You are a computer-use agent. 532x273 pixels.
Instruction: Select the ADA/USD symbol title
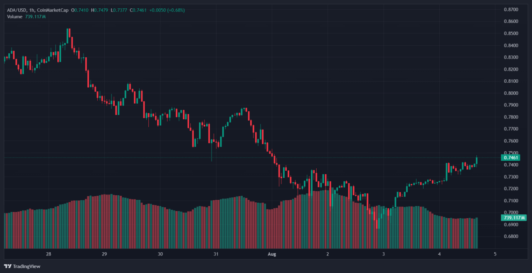(15, 10)
